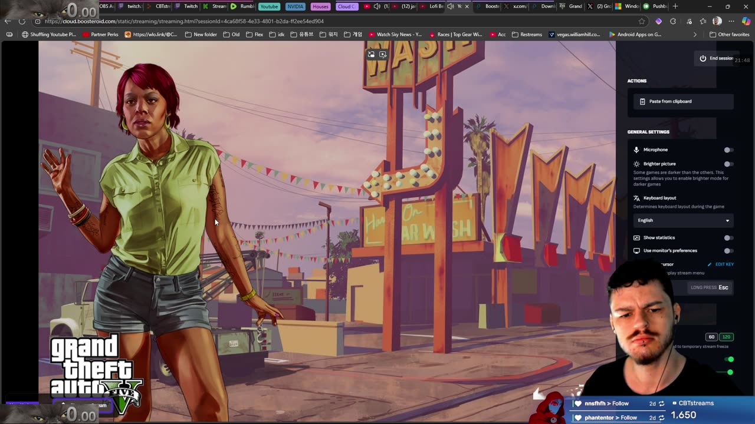This screenshot has width=755, height=424.
Task: Open the New folder bookmark folder
Action: [201, 35]
